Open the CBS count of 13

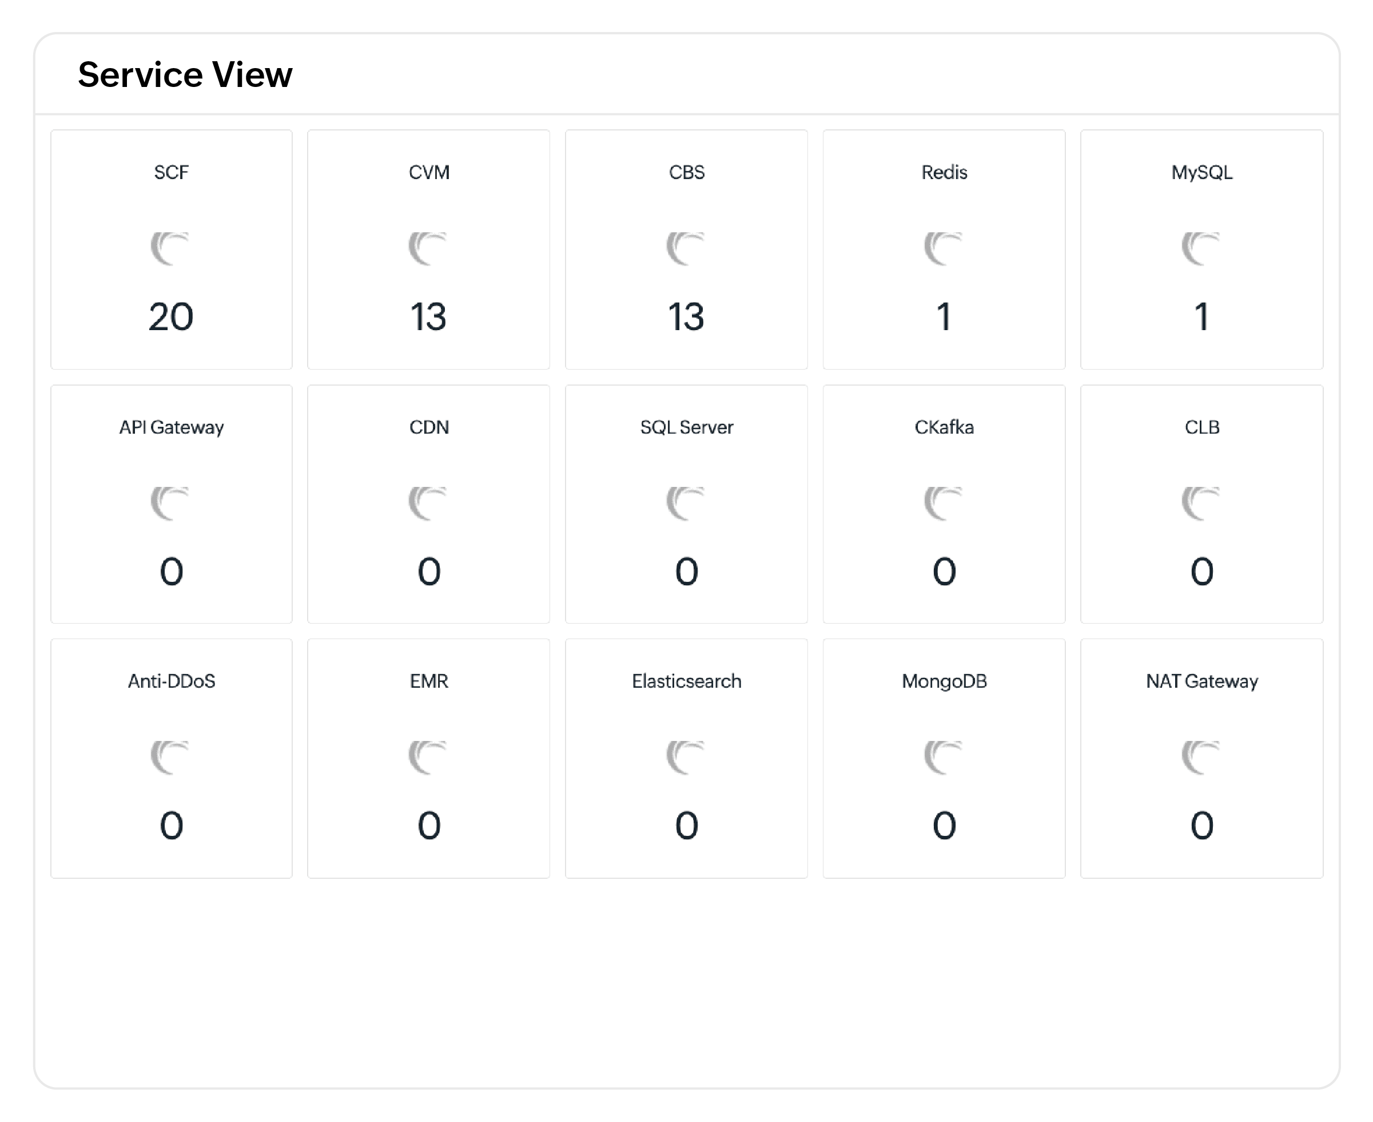pos(686,317)
